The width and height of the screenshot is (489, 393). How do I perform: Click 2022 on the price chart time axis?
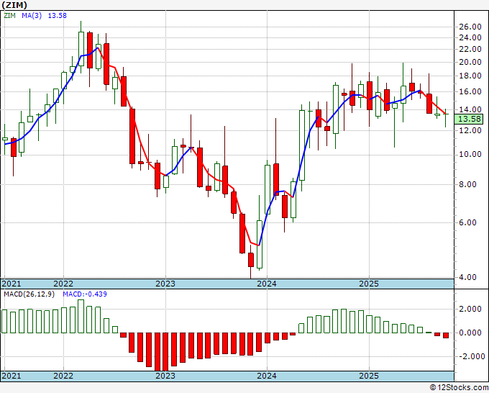(x=63, y=284)
